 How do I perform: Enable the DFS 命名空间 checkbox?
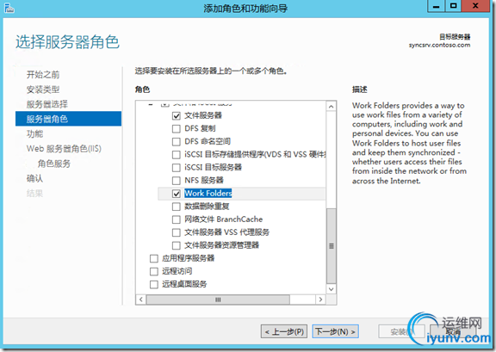[x=177, y=142]
